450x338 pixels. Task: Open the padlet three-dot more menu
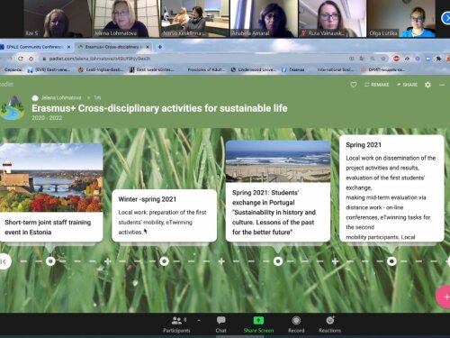point(442,85)
